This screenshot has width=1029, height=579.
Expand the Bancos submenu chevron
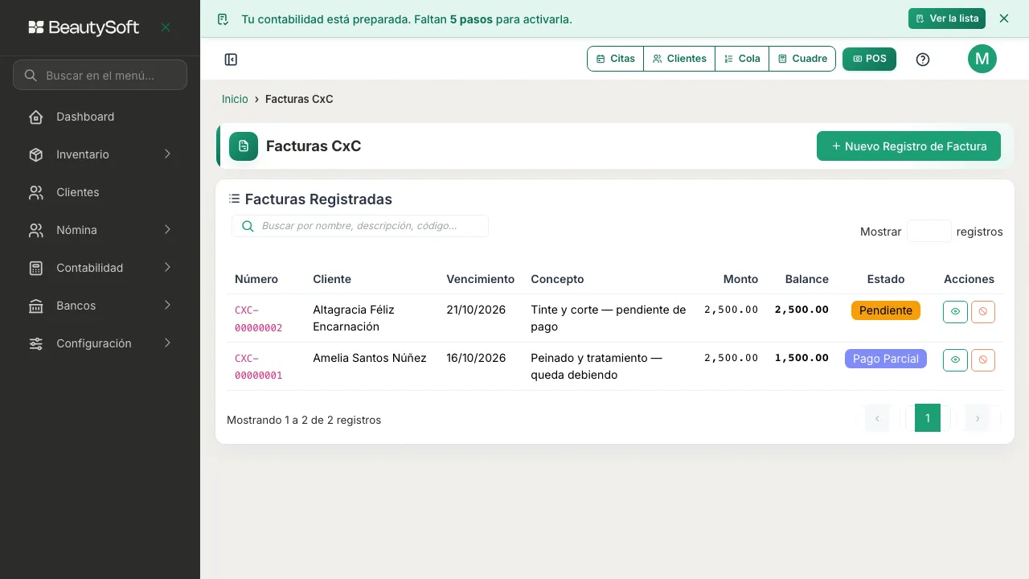tap(167, 305)
